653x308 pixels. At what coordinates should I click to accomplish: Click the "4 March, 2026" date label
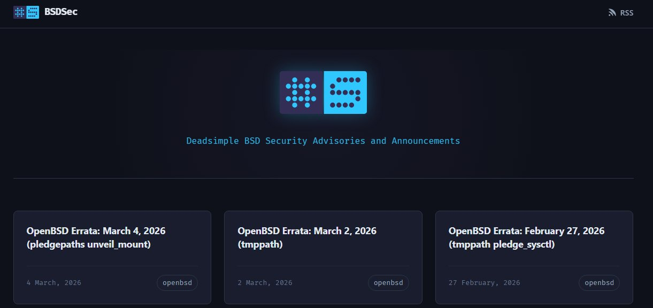[54, 282]
